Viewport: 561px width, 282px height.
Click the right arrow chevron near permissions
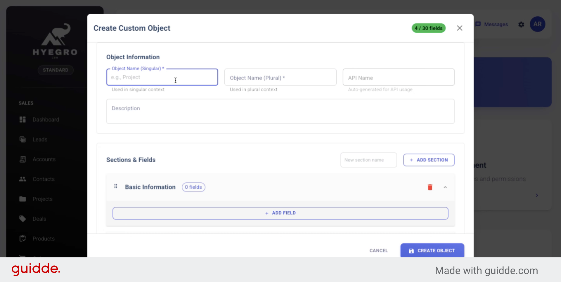(x=537, y=195)
